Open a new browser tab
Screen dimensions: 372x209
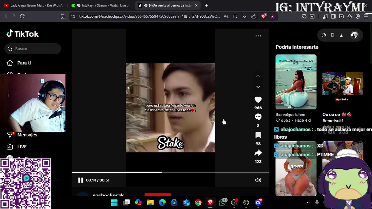click(206, 5)
